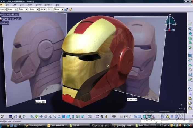Viewport: 193px width, 128px height.
Task: Click the Isometric View cube icon
Action: click(68, 116)
